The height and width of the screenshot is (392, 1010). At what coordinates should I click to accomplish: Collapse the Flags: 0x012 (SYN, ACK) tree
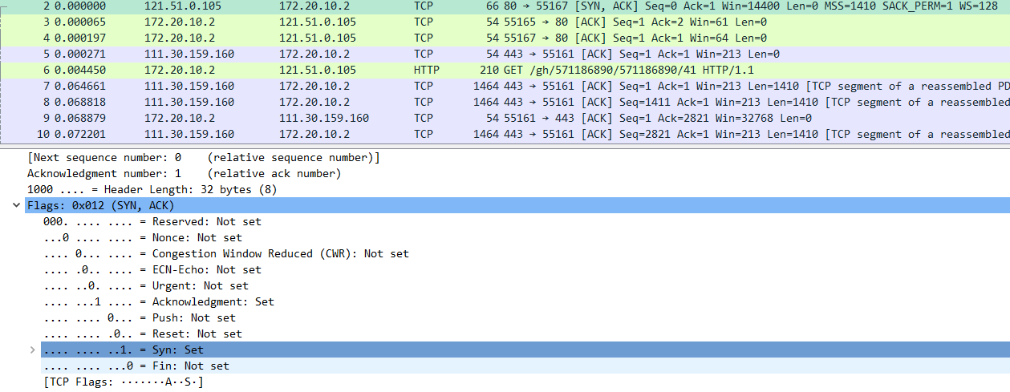(x=17, y=206)
